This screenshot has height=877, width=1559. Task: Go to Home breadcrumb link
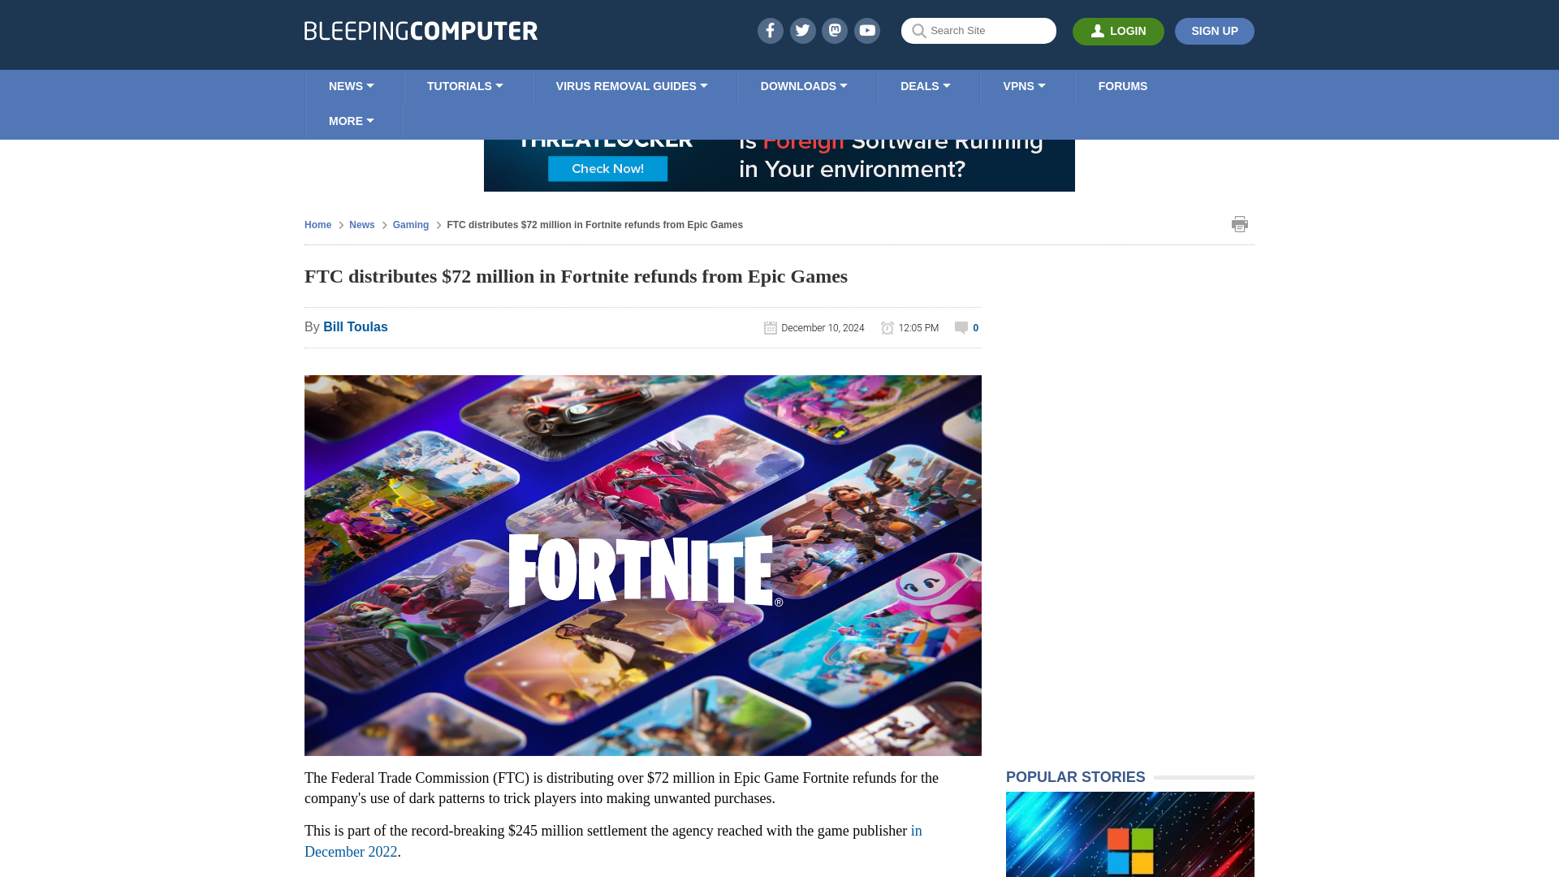click(x=317, y=225)
